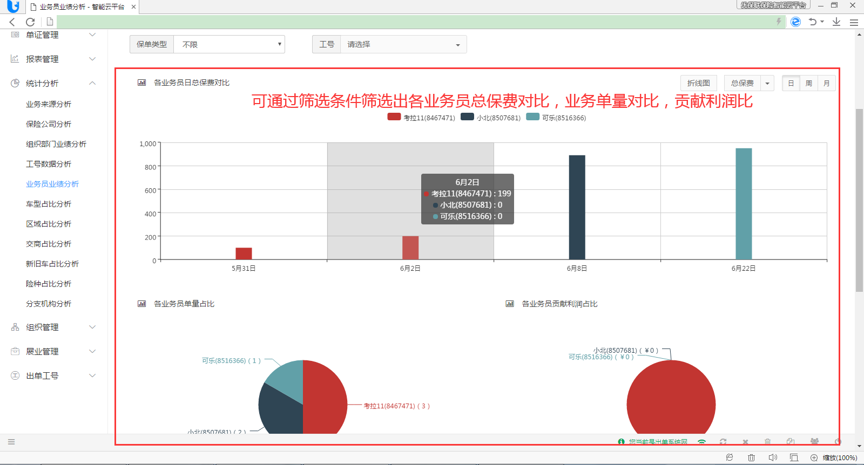This screenshot has width=864, height=465.
Task: Expand the 单证管理 menu chevron
Action: point(92,35)
